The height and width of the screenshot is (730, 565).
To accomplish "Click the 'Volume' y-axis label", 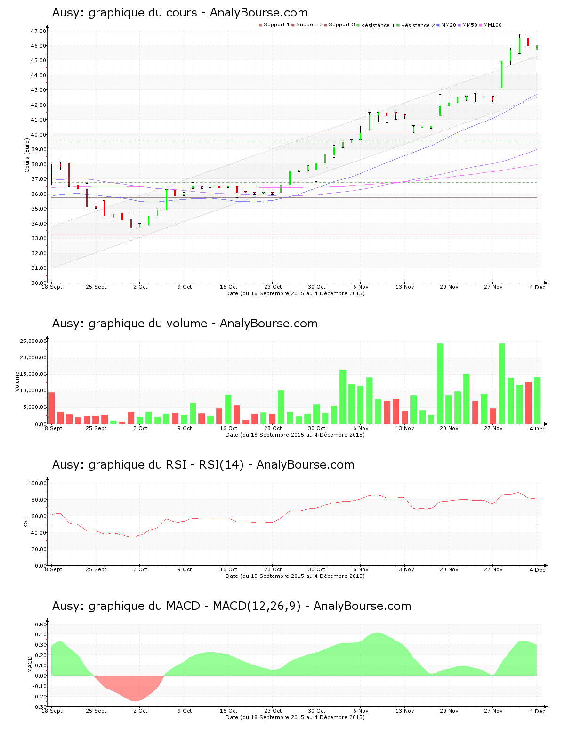I will point(17,382).
